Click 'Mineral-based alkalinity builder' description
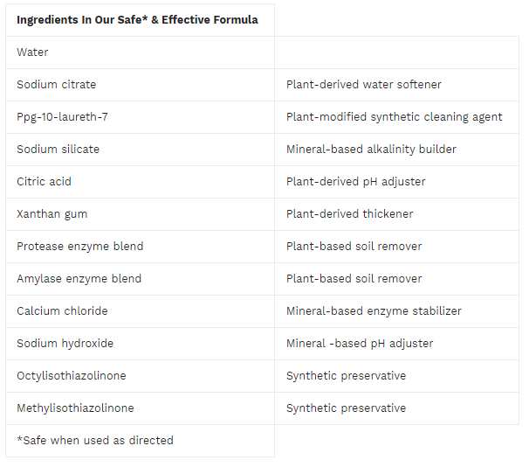This screenshot has width=529, height=467. [371, 150]
